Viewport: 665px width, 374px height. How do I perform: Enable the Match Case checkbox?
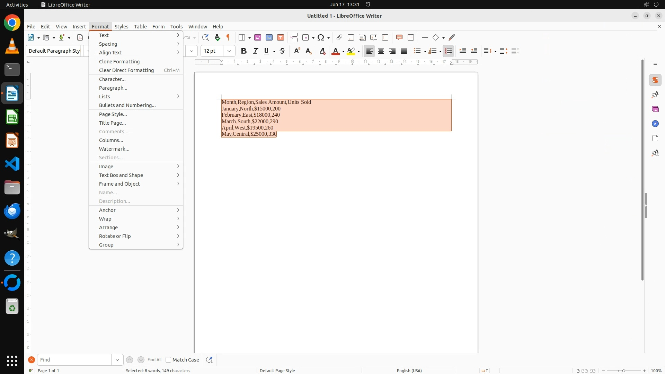coord(168,360)
